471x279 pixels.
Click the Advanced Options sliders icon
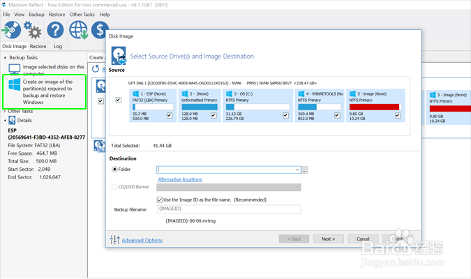[x=114, y=240]
